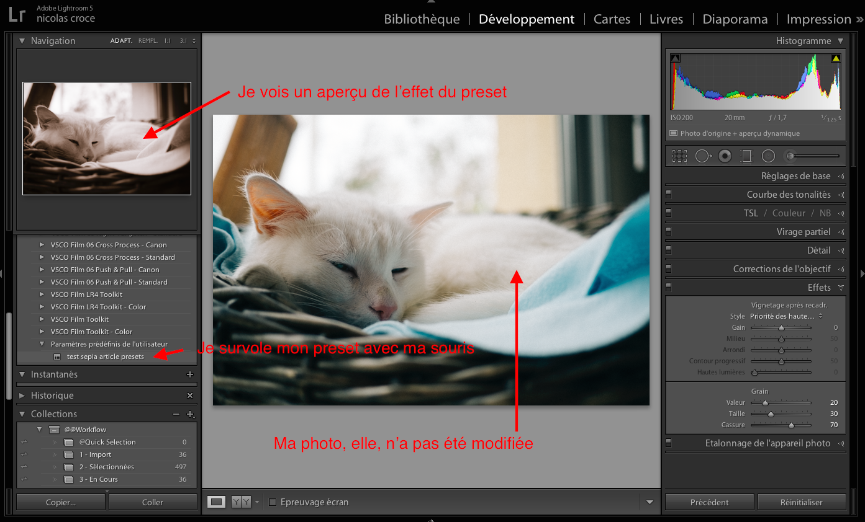Expand the Historique panel
This screenshot has width=865, height=522.
coord(22,396)
